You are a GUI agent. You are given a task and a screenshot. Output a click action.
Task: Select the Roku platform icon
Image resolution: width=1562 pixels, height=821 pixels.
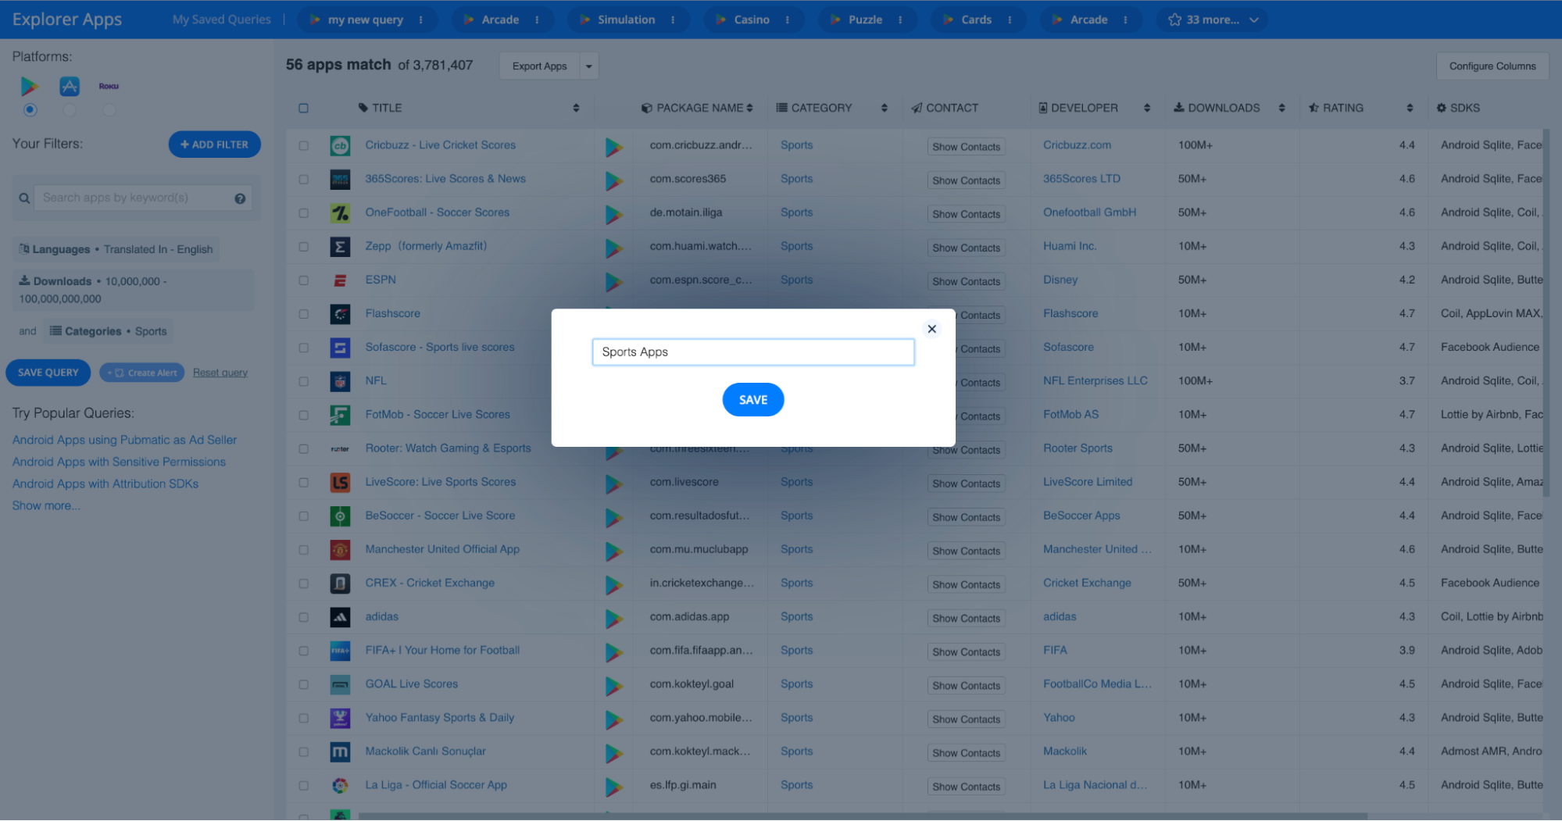[109, 86]
